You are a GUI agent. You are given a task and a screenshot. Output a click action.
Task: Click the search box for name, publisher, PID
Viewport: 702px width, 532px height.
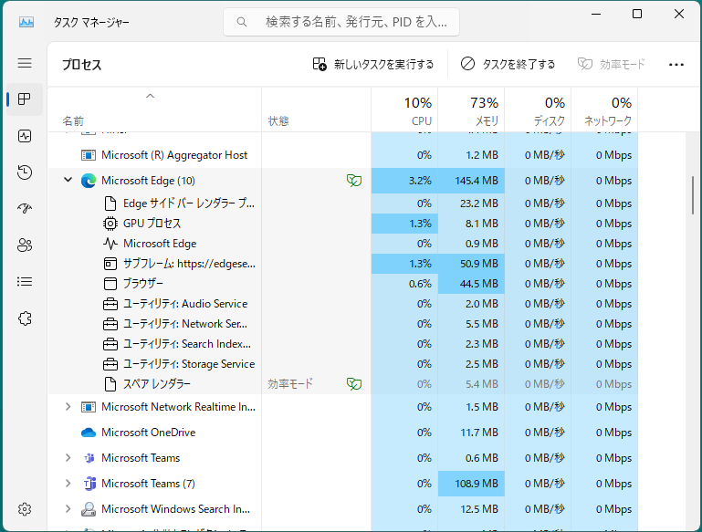341,22
